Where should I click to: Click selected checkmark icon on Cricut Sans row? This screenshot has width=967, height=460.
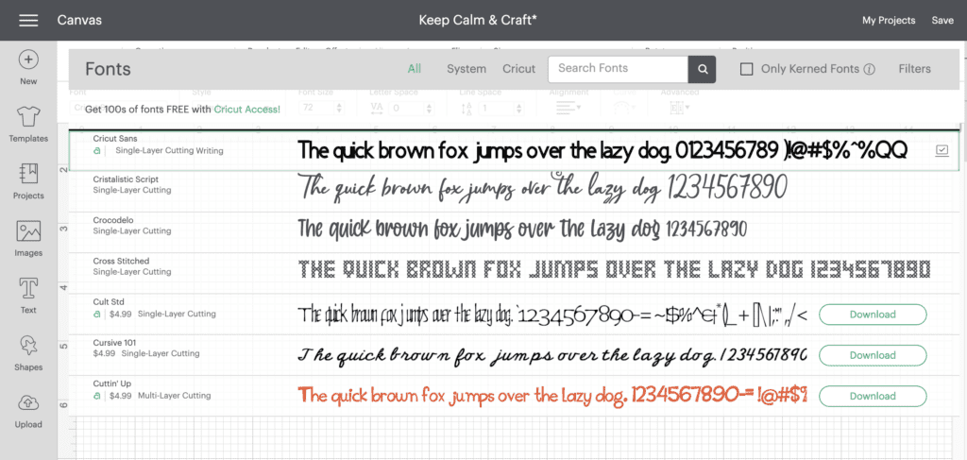click(x=942, y=150)
